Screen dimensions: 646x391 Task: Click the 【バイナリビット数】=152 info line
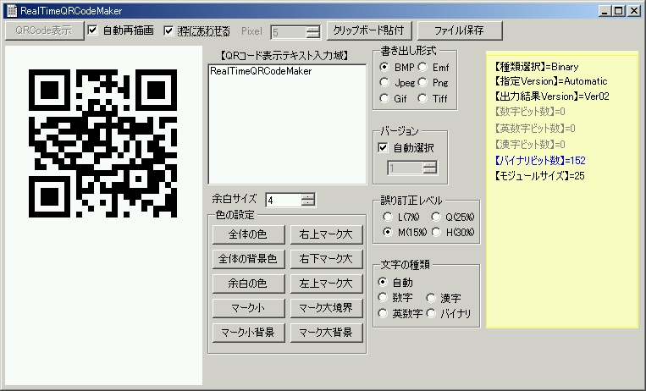tap(539, 160)
